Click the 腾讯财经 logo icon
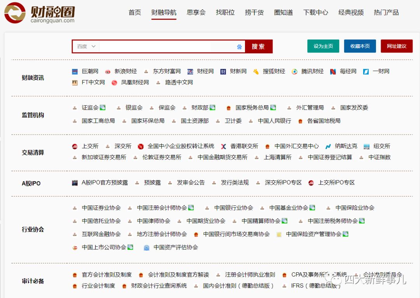Image resolution: width=420 pixels, height=298 pixels. [x=294, y=72]
